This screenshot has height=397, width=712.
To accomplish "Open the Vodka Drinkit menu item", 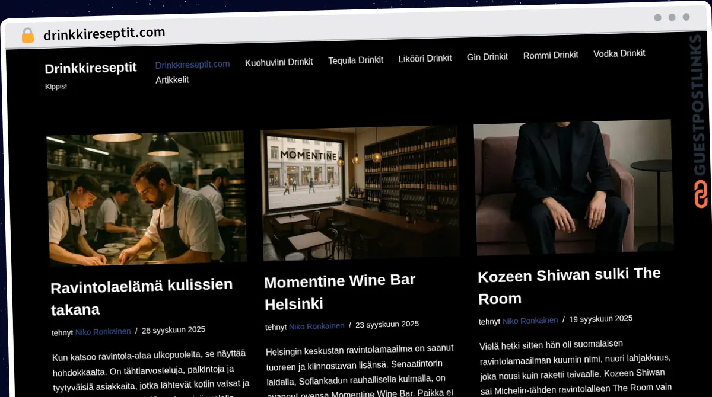I will point(619,53).
